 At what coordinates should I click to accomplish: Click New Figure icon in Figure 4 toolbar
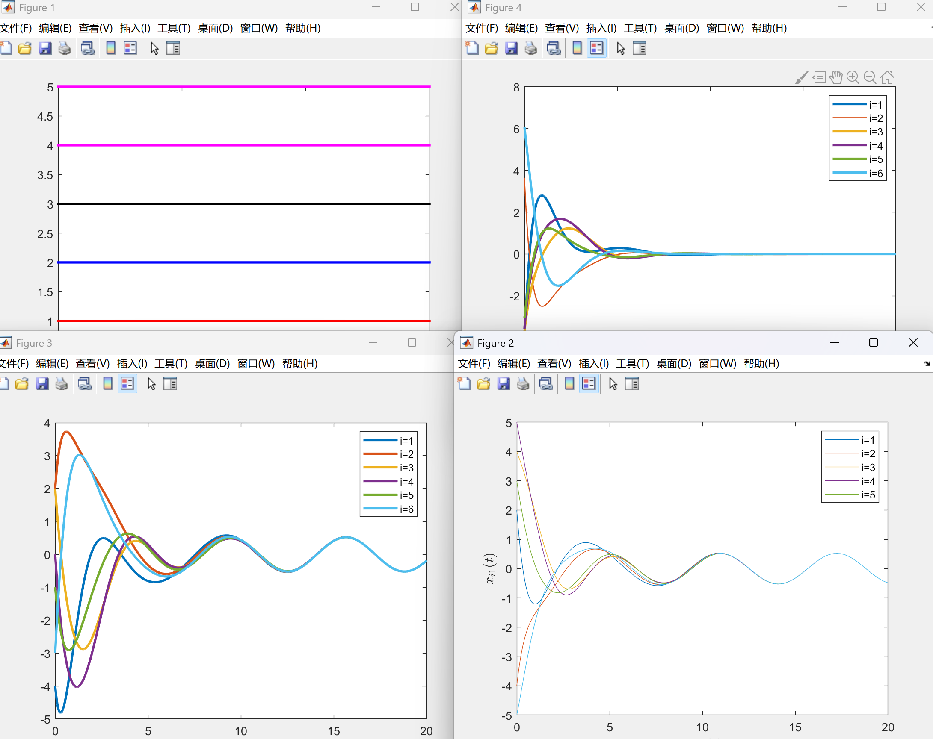[472, 48]
